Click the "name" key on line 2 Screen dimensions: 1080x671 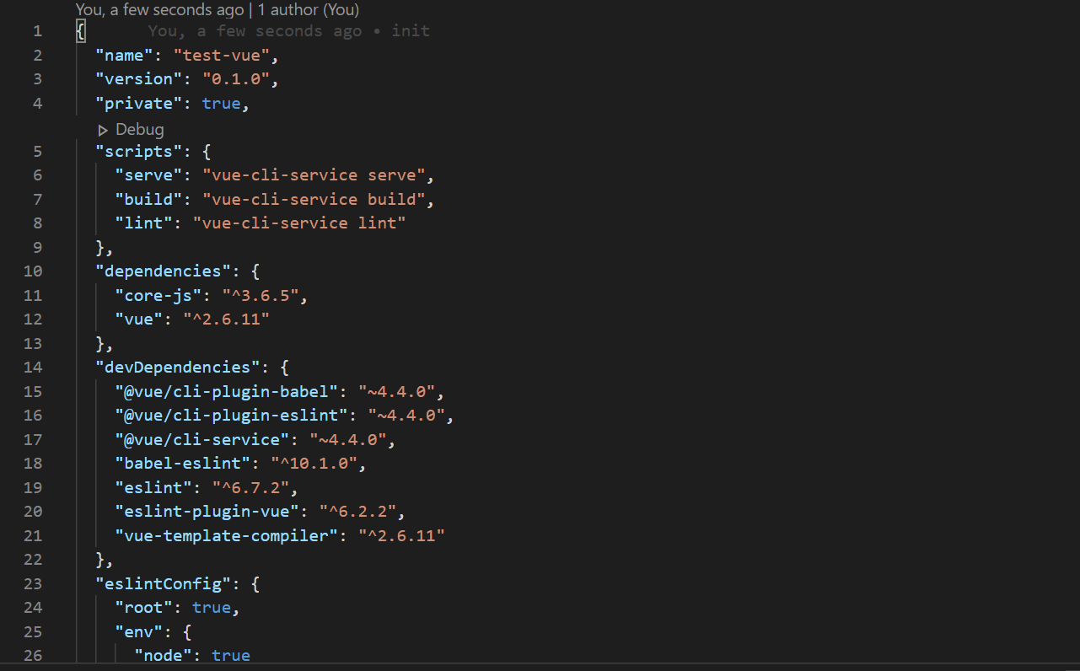(125, 56)
